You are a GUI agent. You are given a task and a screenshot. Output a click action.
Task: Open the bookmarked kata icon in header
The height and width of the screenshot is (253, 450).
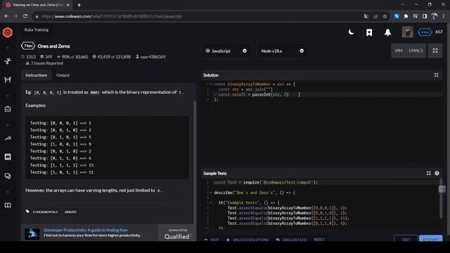click(369, 32)
